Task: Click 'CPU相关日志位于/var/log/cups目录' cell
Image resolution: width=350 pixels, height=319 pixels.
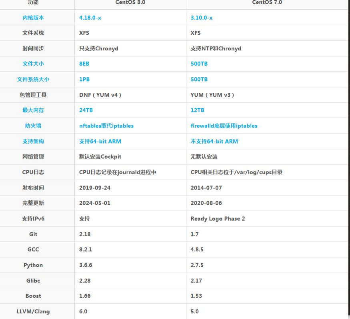Action: click(236, 172)
